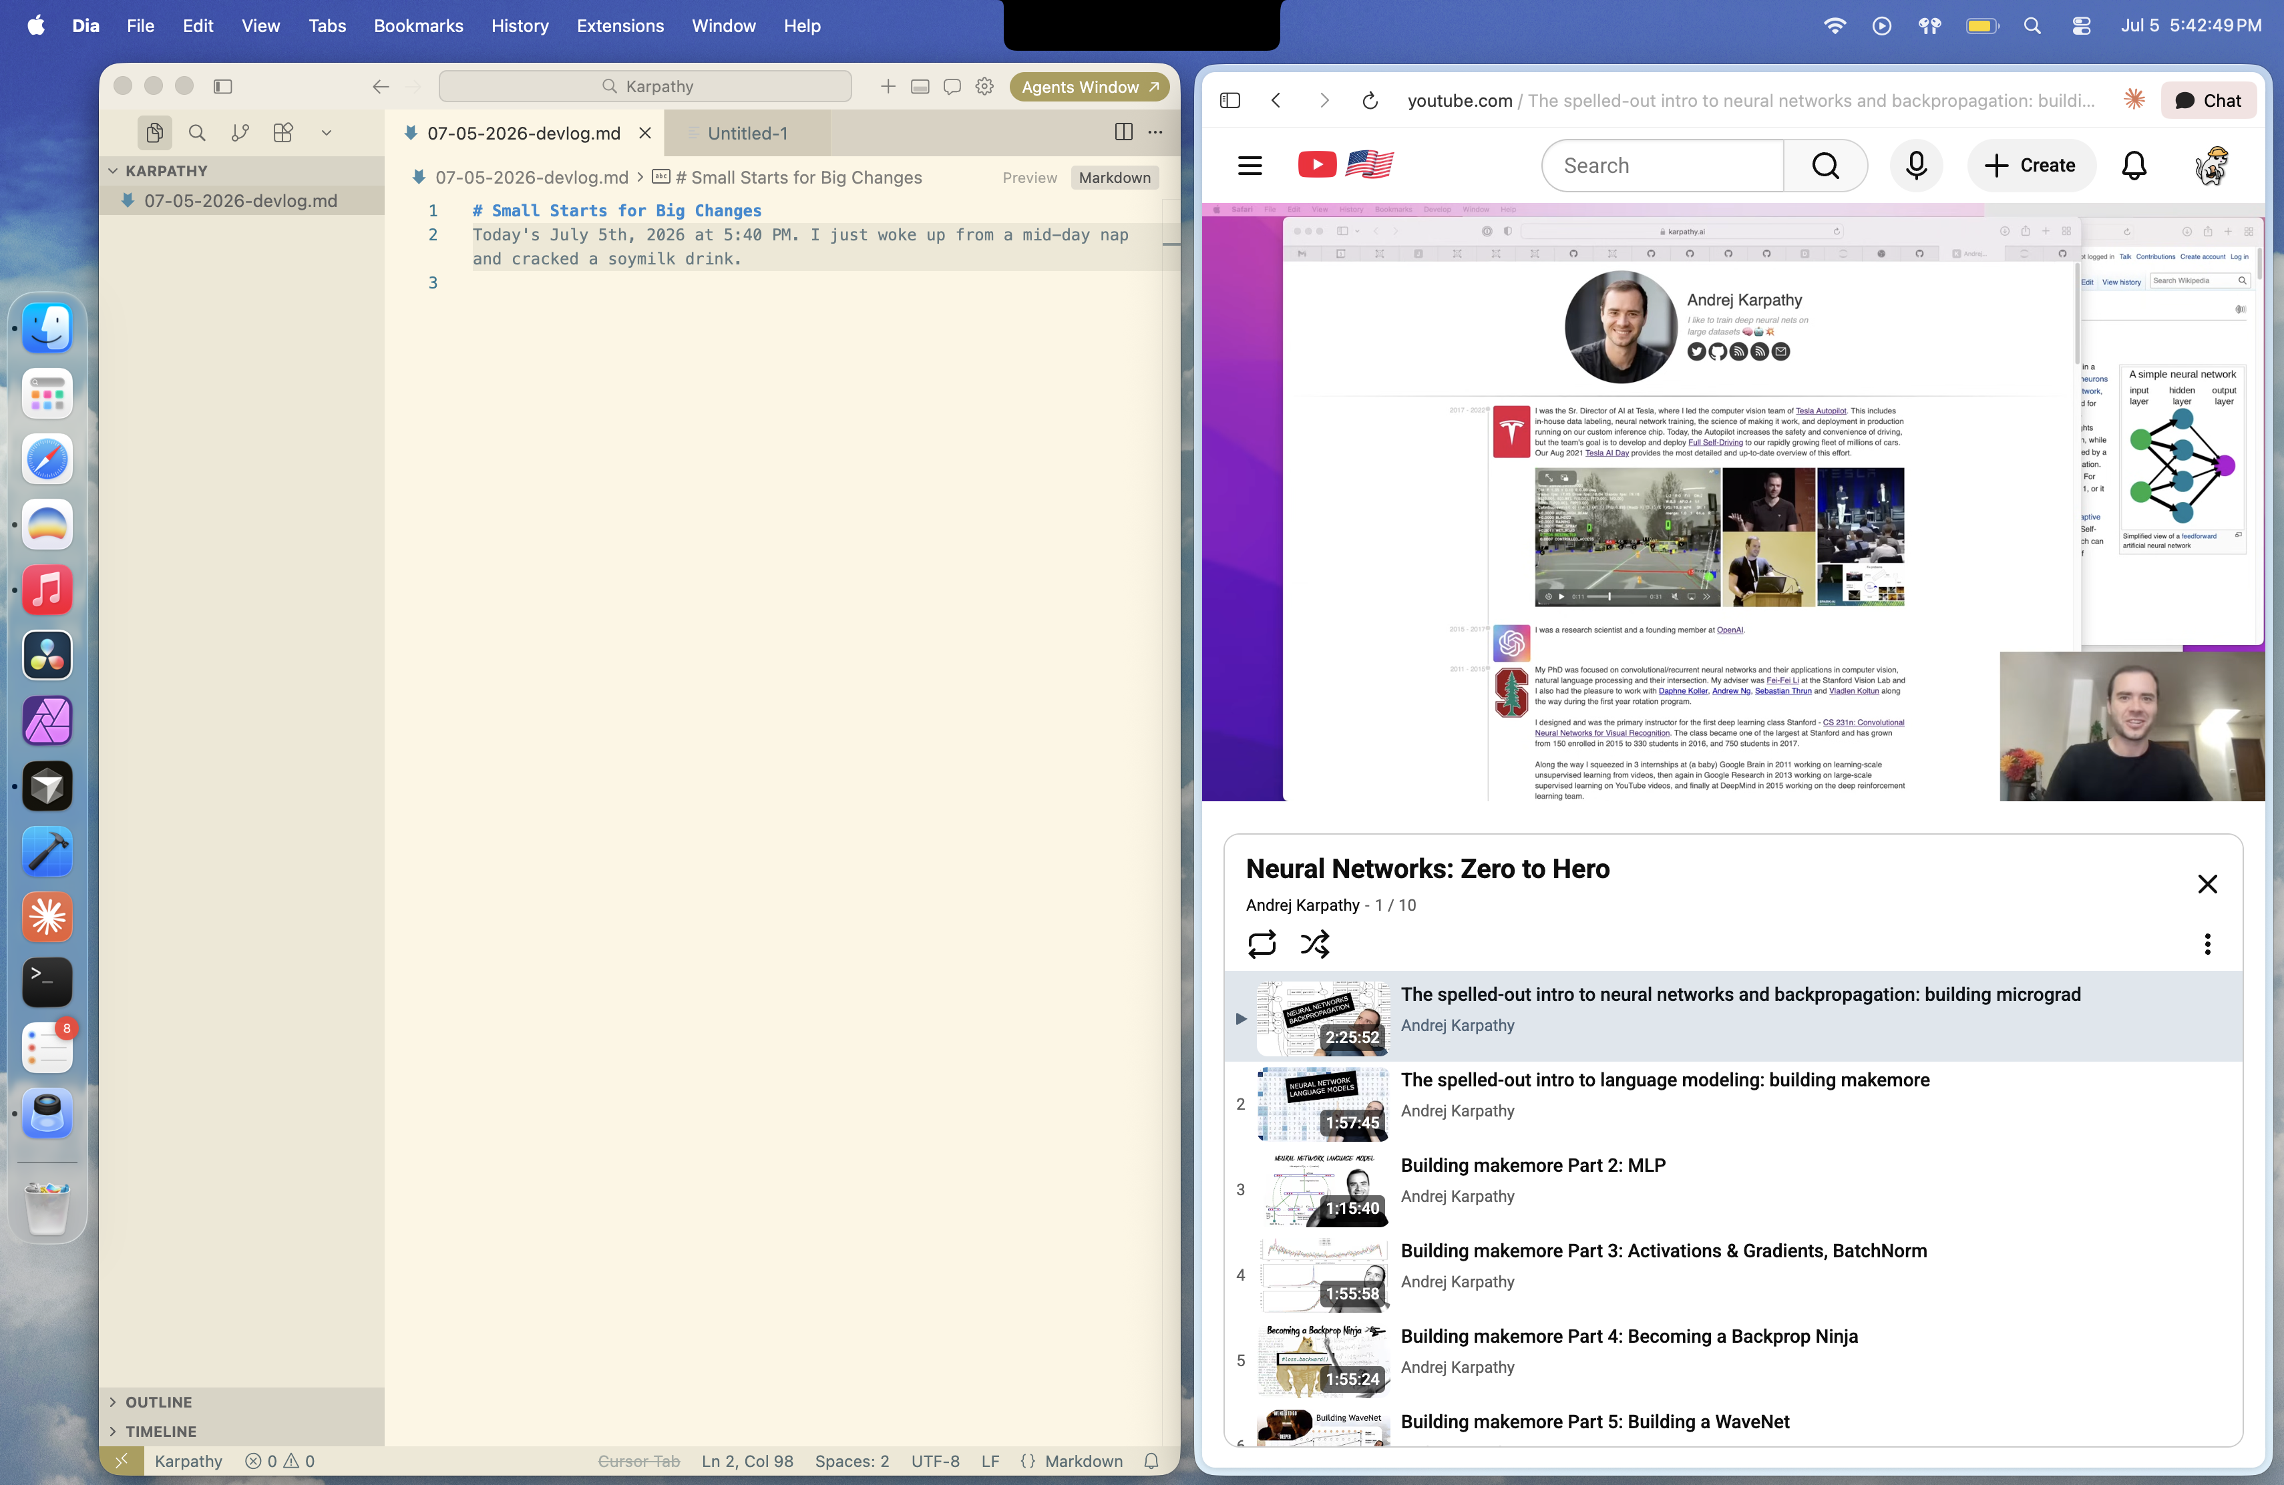The width and height of the screenshot is (2284, 1485).
Task: Open the Source Control view icon
Action: [240, 132]
